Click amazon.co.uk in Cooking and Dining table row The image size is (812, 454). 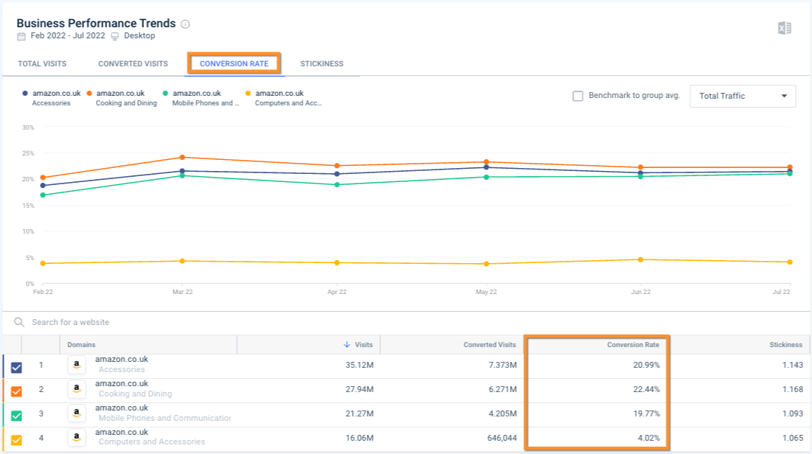[122, 384]
